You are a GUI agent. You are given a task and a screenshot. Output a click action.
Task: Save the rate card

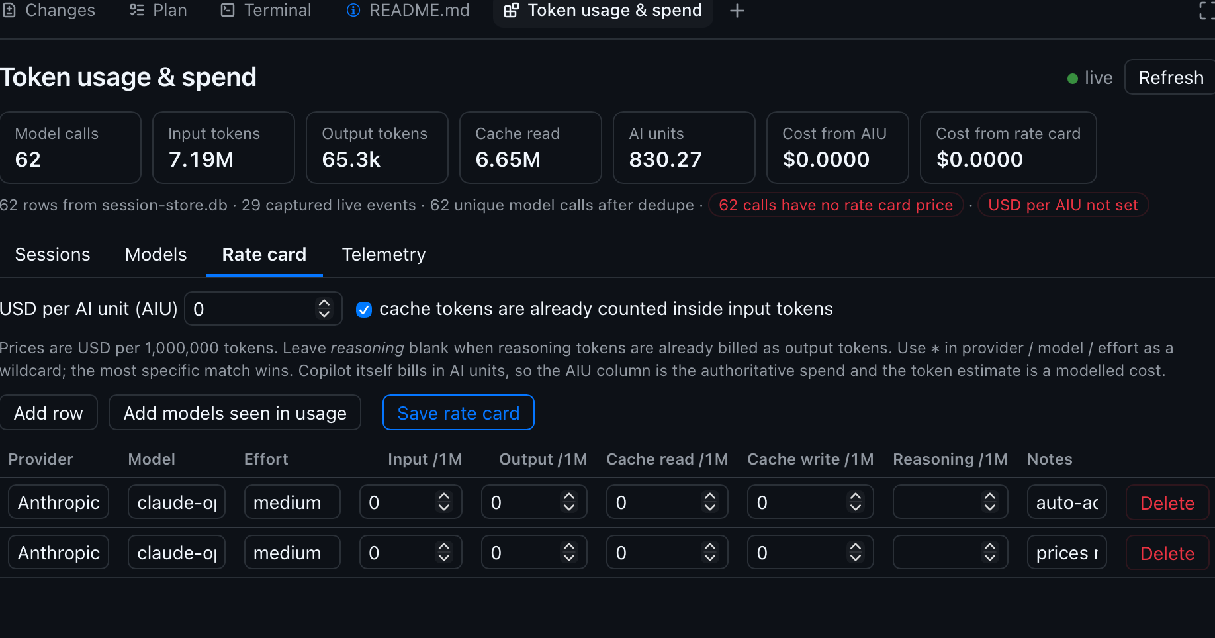[459, 413]
